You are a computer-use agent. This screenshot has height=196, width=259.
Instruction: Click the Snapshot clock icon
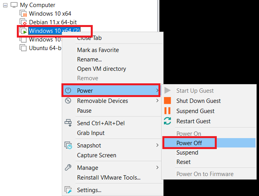pos(68,146)
